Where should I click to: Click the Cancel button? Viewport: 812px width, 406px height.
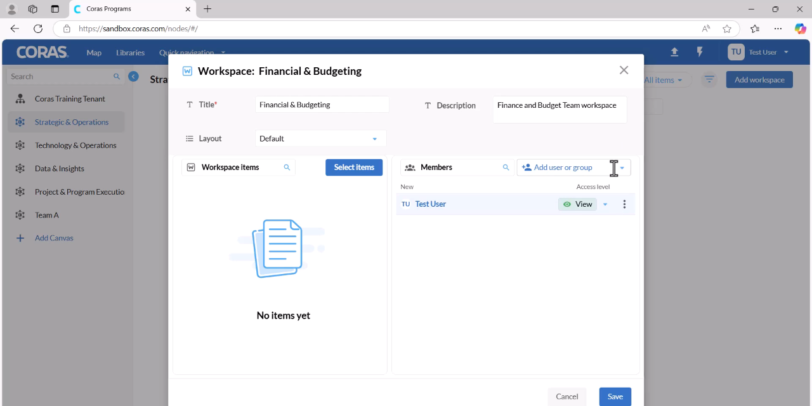point(567,396)
